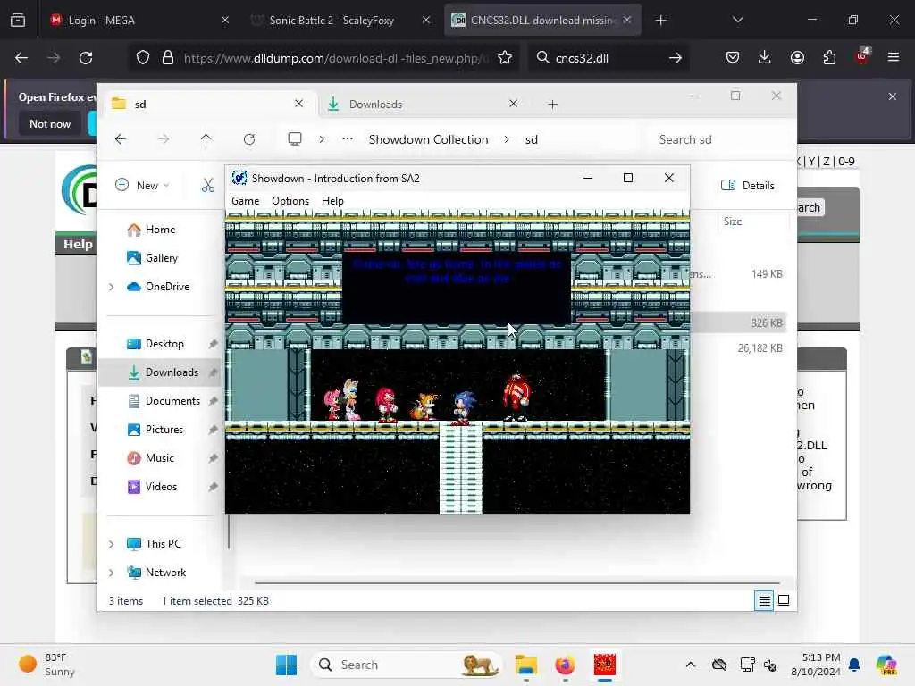Go back in Firefox history
915x686 pixels.
tap(21, 58)
